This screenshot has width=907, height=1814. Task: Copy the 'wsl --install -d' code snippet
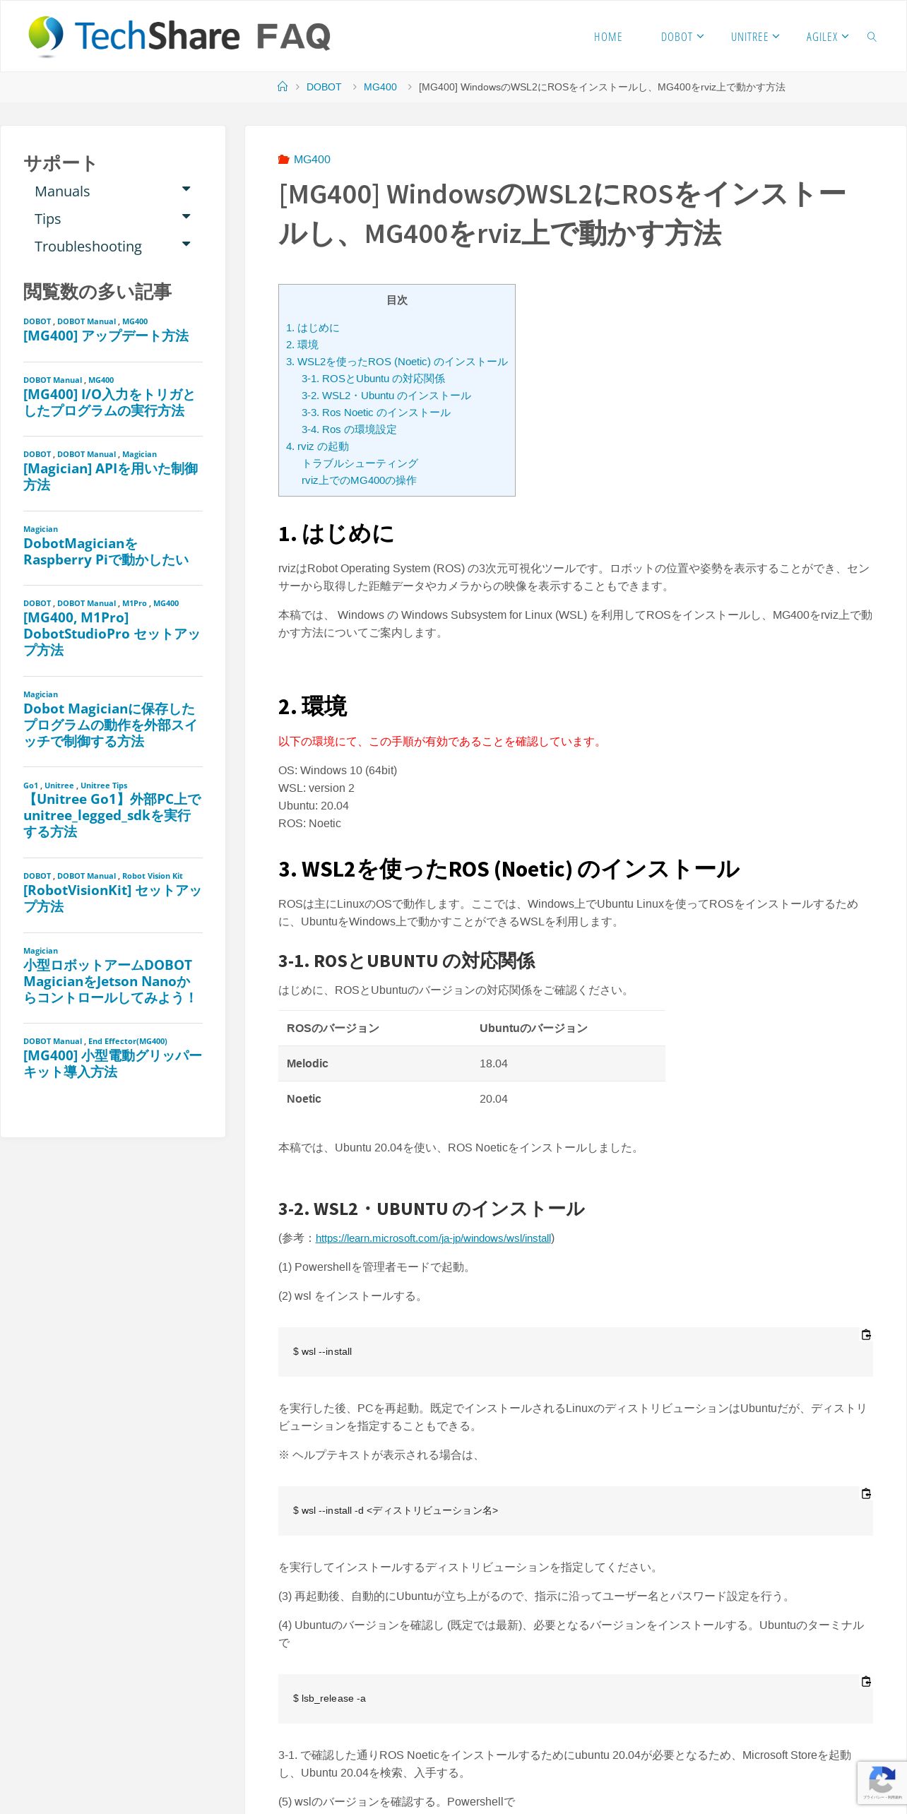(866, 1493)
